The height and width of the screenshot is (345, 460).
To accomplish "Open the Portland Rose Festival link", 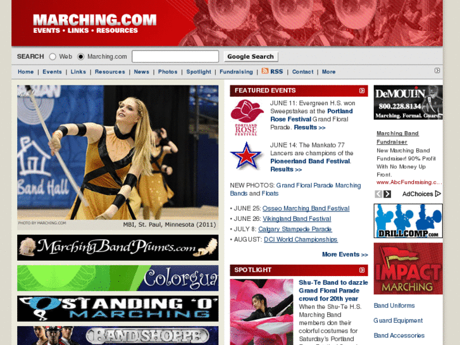I will click(x=311, y=115).
